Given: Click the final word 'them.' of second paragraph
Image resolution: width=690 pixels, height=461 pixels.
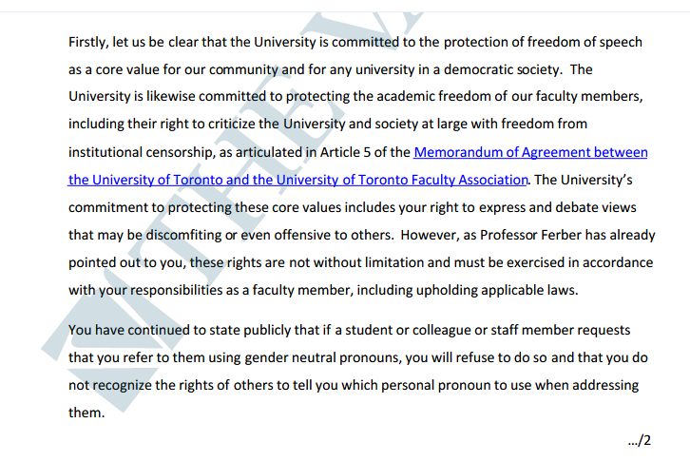Looking at the screenshot, I should click(x=86, y=413).
